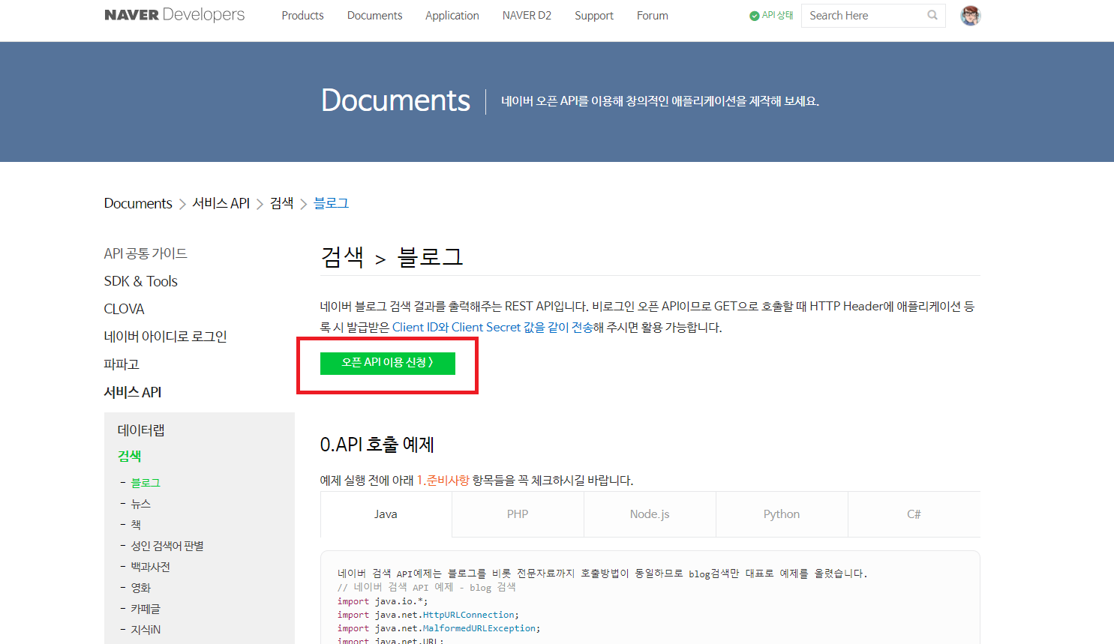Switch to the C# code tab
This screenshot has width=1114, height=644.
[x=914, y=514]
